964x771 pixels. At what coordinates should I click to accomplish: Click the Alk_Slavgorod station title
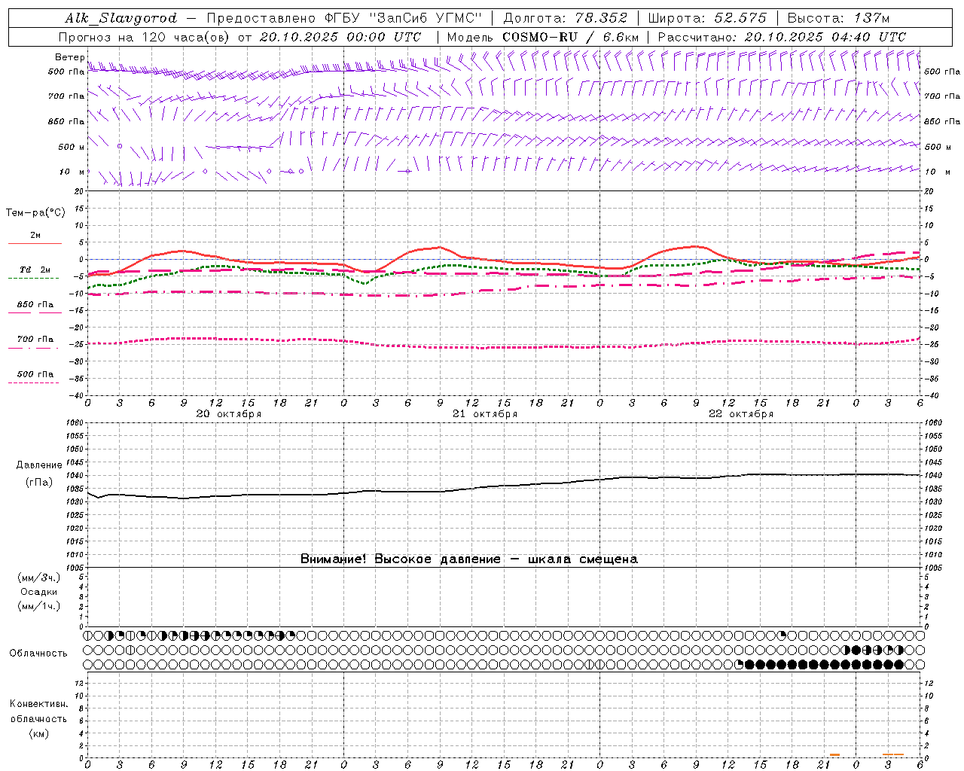point(121,18)
